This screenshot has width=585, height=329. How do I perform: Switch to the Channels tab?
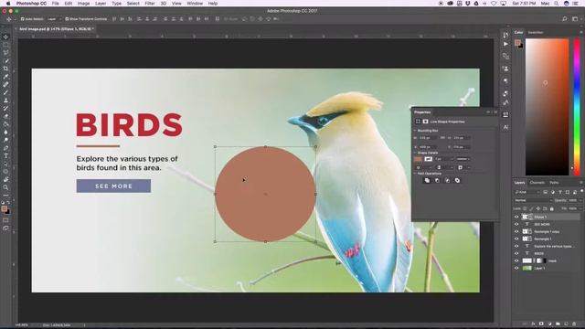coord(537,183)
